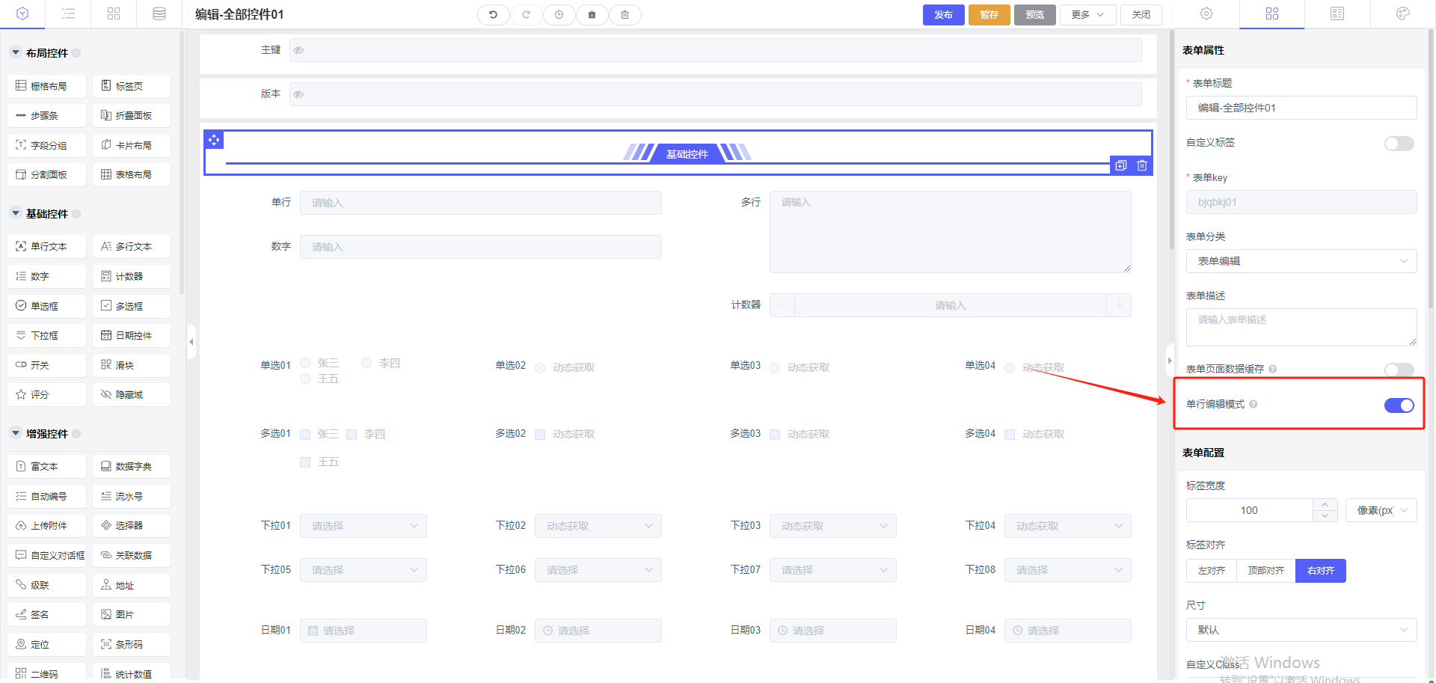
Task: Turn off 单行编辑模式 switch
Action: pos(1399,405)
